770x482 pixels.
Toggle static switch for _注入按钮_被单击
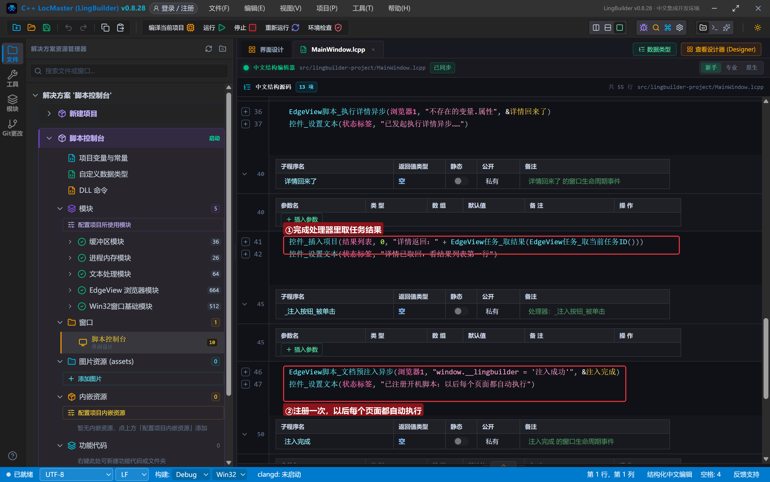click(460, 311)
